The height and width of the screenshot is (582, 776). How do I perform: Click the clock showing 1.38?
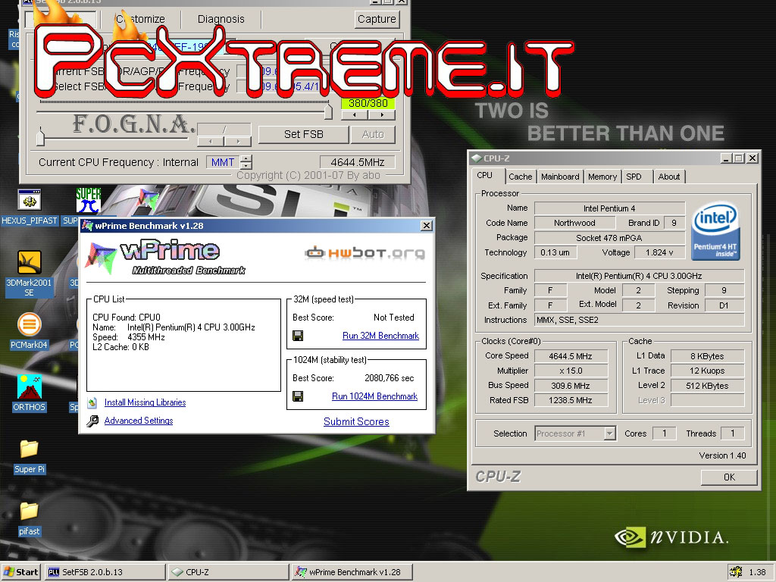pyautogui.click(x=757, y=572)
